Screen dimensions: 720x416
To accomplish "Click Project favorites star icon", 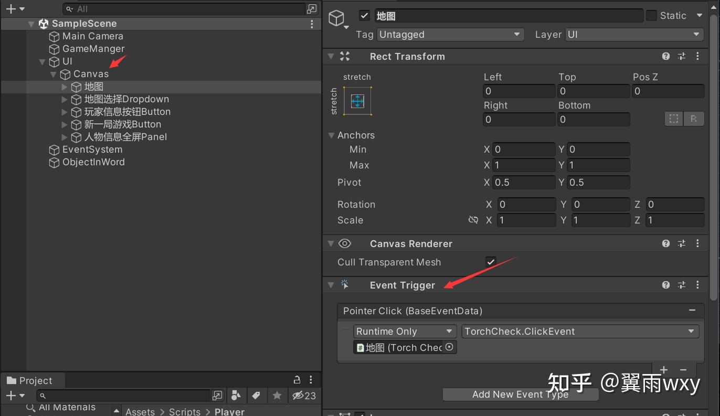I will [277, 395].
